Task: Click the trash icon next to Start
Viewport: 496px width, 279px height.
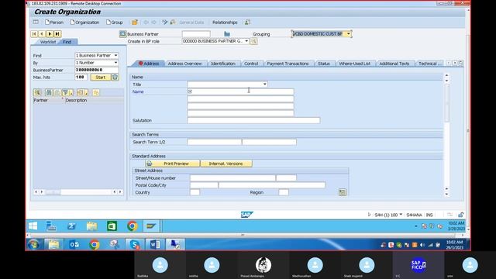Action: tap(115, 77)
